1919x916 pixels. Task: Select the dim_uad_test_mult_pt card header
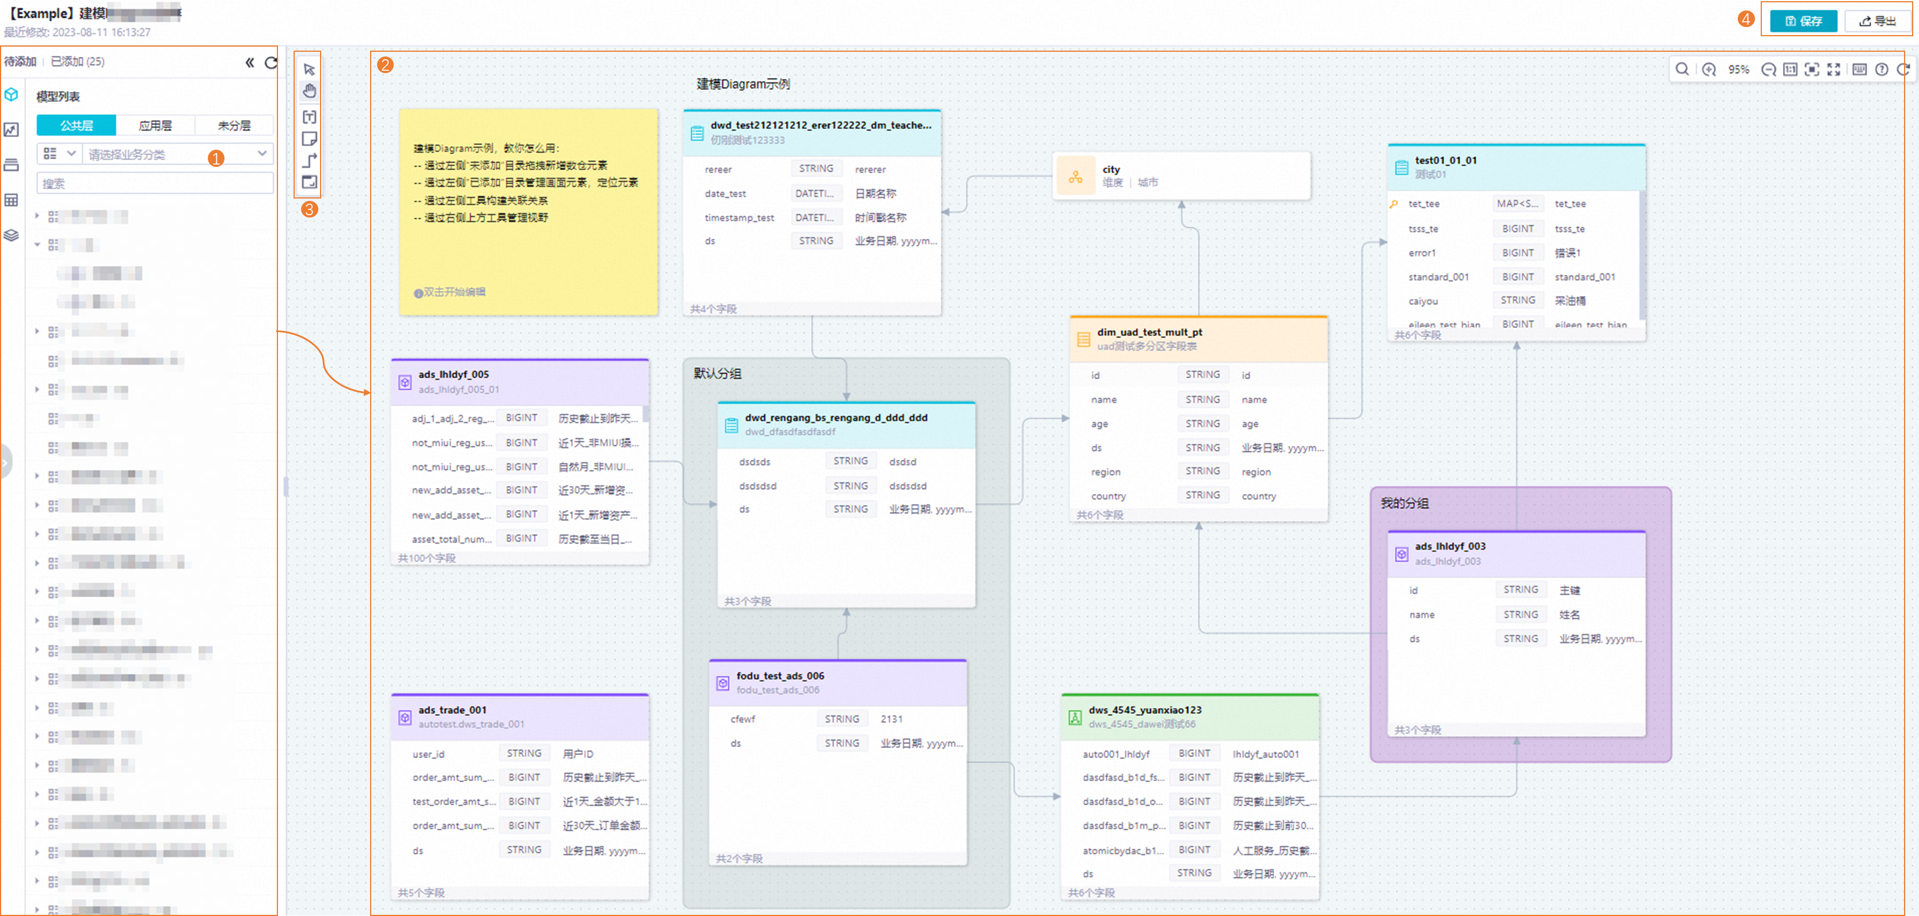(1198, 339)
